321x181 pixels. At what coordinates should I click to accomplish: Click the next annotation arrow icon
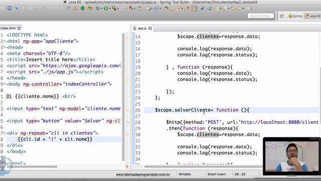(216, 8)
